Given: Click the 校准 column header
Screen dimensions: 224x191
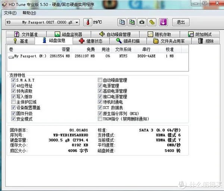Looking at the screenshot, I should coord(170,49).
